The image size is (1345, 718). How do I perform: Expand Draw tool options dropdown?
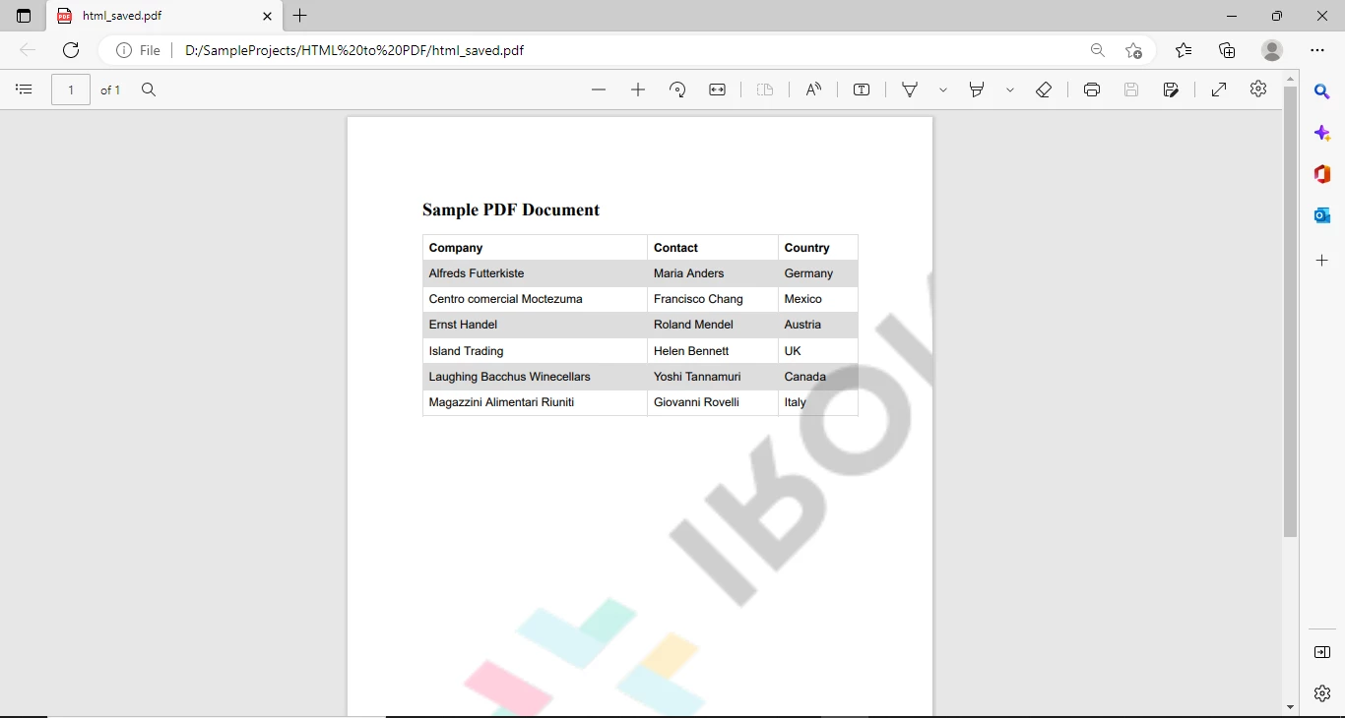tap(943, 90)
